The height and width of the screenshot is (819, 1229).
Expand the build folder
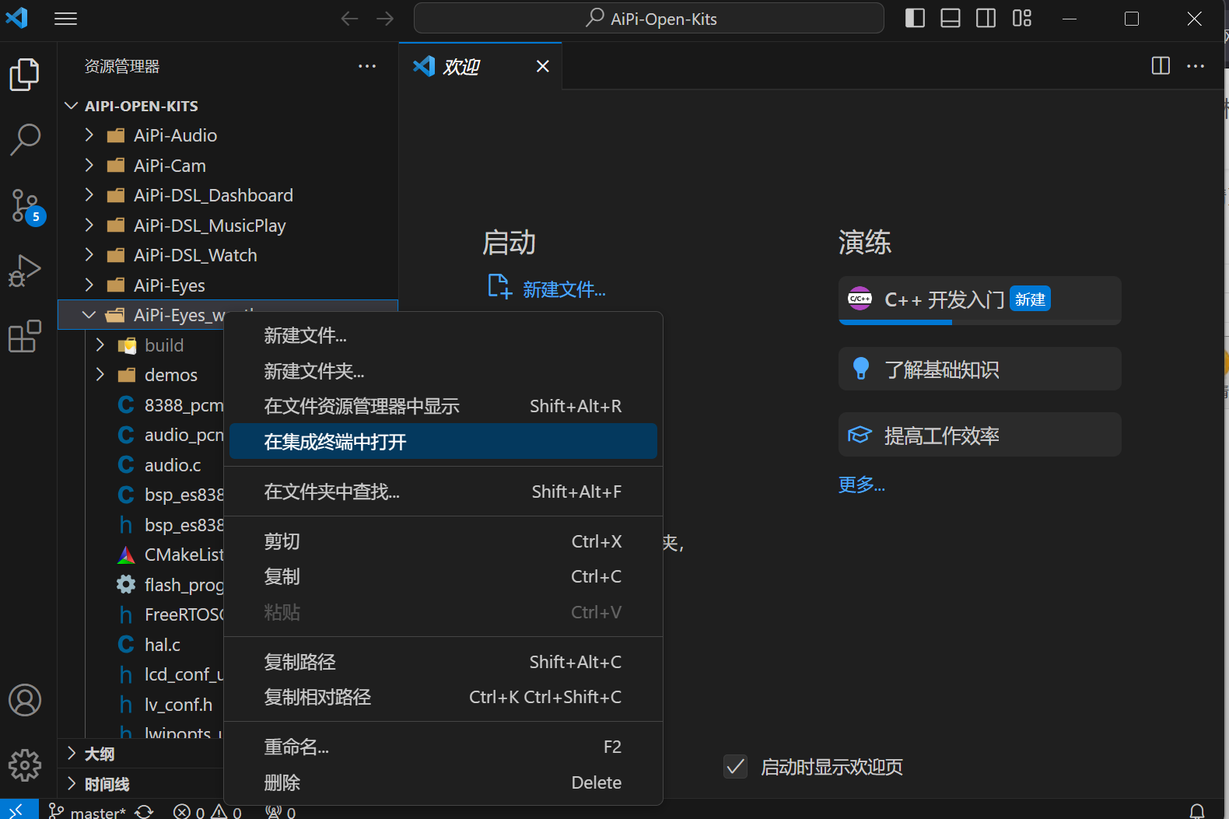click(x=142, y=345)
